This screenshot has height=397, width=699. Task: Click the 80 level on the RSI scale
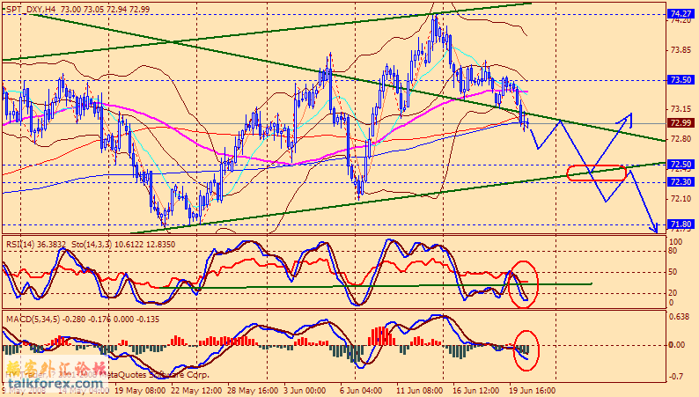click(x=673, y=251)
